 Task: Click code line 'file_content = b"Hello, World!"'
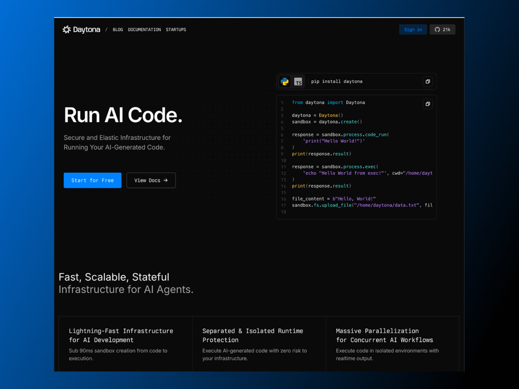(x=334, y=199)
